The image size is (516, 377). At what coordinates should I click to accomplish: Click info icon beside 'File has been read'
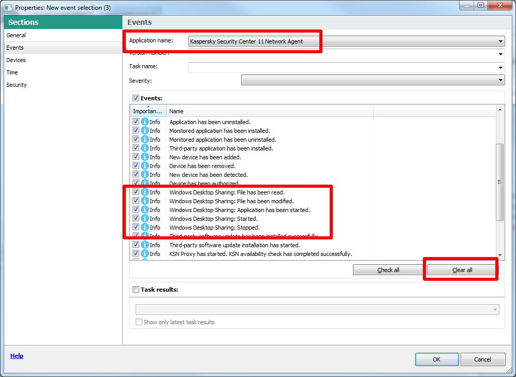[145, 192]
